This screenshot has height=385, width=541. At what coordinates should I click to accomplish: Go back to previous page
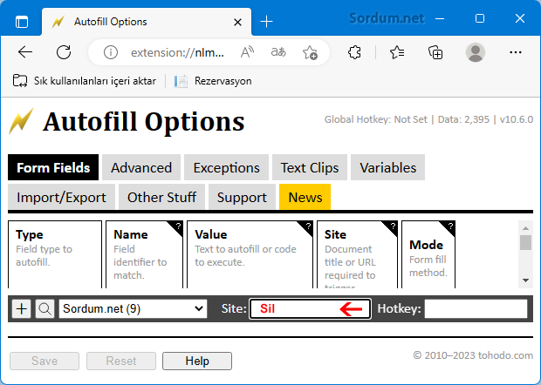click(25, 52)
